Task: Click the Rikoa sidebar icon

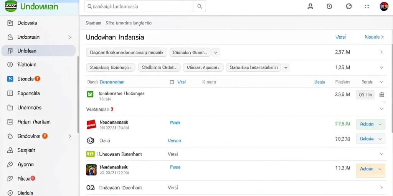Action: pyautogui.click(x=10, y=179)
